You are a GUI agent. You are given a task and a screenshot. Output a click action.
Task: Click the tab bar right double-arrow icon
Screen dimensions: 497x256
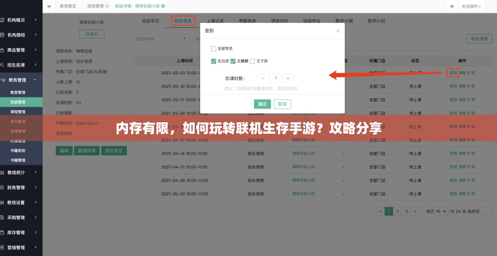point(452,6)
